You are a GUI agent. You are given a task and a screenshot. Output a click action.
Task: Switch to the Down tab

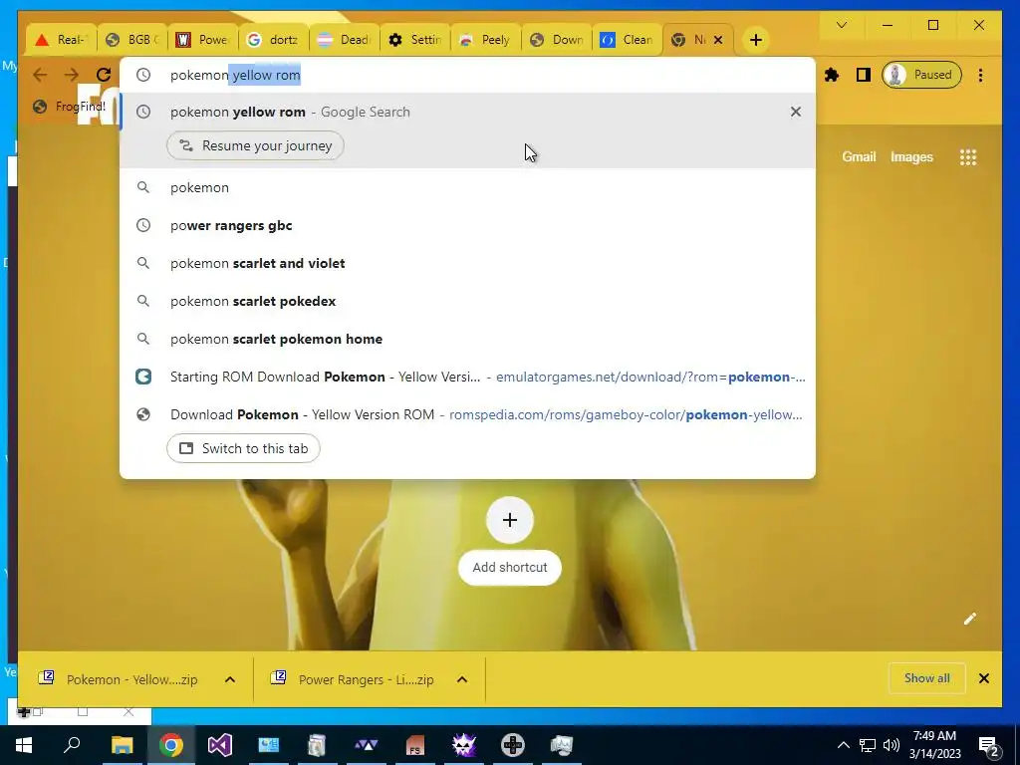(x=557, y=40)
